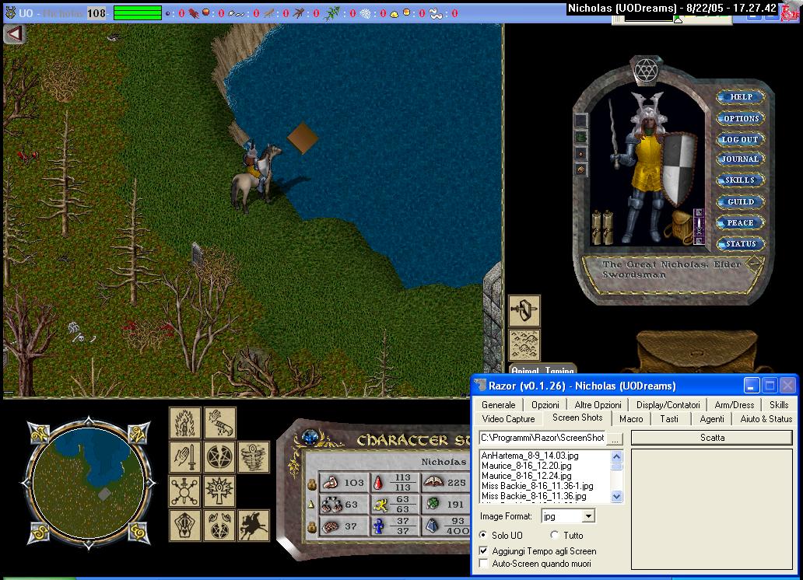Open the Video Capture tab
This screenshot has height=580, width=803.
(x=509, y=419)
